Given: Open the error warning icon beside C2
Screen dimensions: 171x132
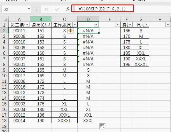Looking at the screenshot, I should [71, 30].
